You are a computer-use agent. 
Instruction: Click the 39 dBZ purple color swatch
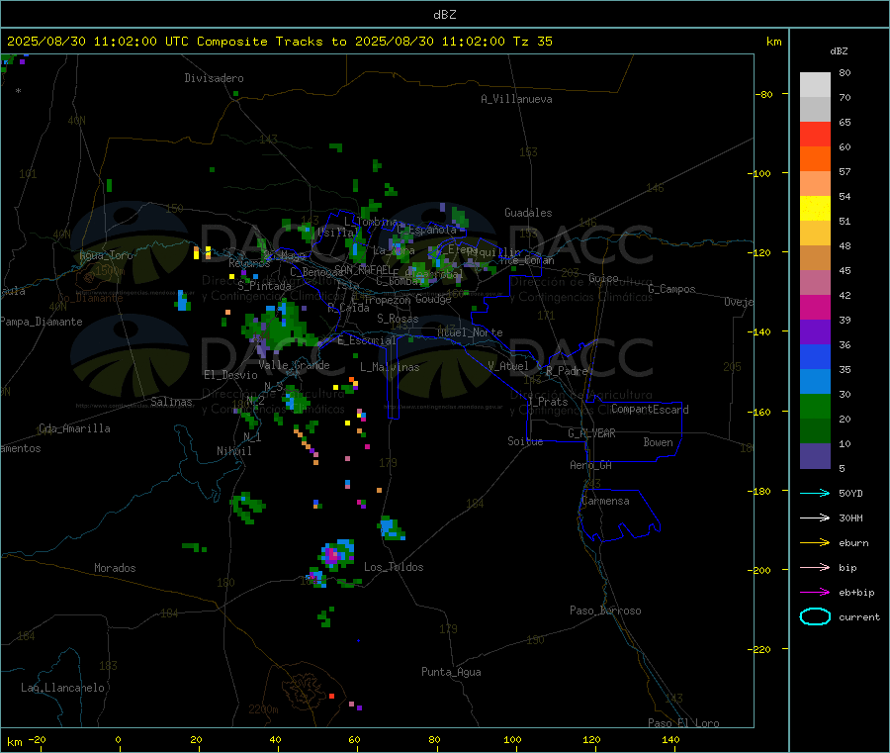pos(815,332)
